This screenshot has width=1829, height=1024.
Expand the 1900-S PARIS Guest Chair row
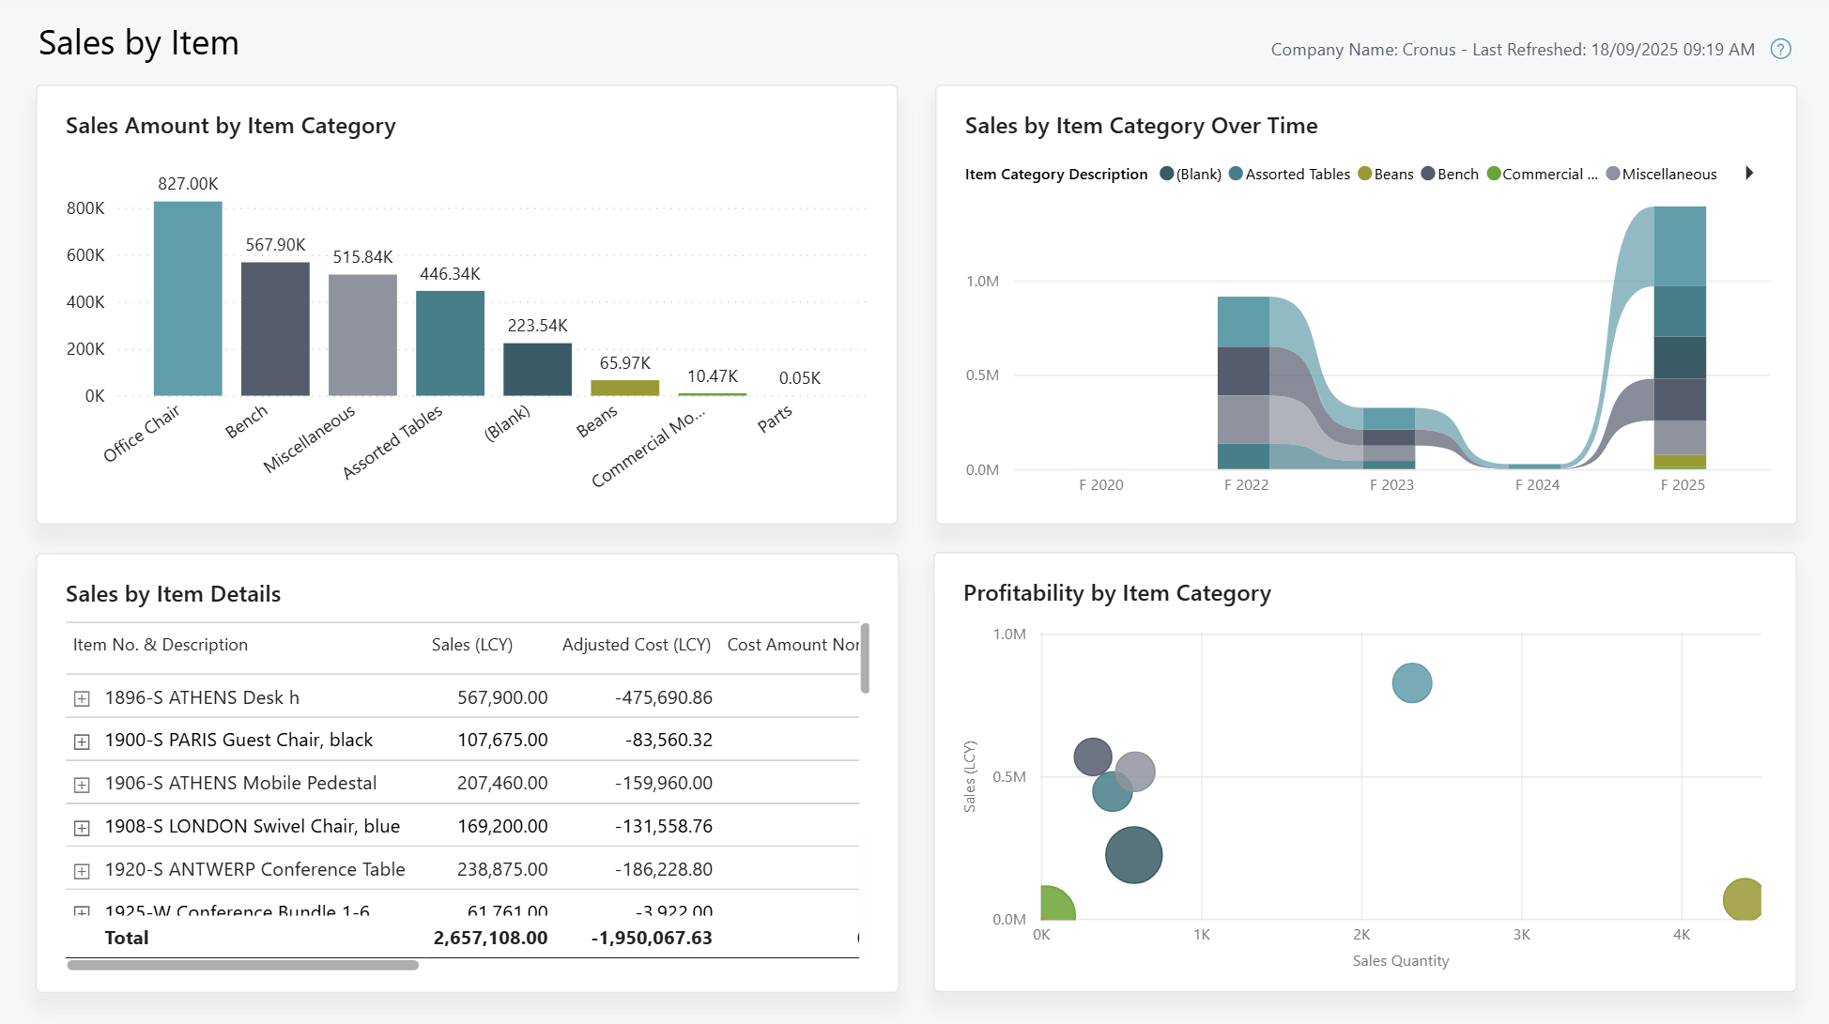click(82, 740)
